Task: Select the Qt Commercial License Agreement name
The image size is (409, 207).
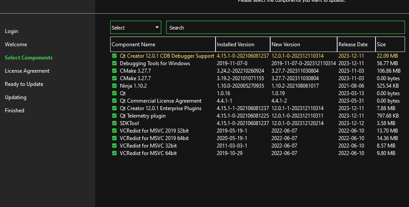Action: click(x=161, y=100)
